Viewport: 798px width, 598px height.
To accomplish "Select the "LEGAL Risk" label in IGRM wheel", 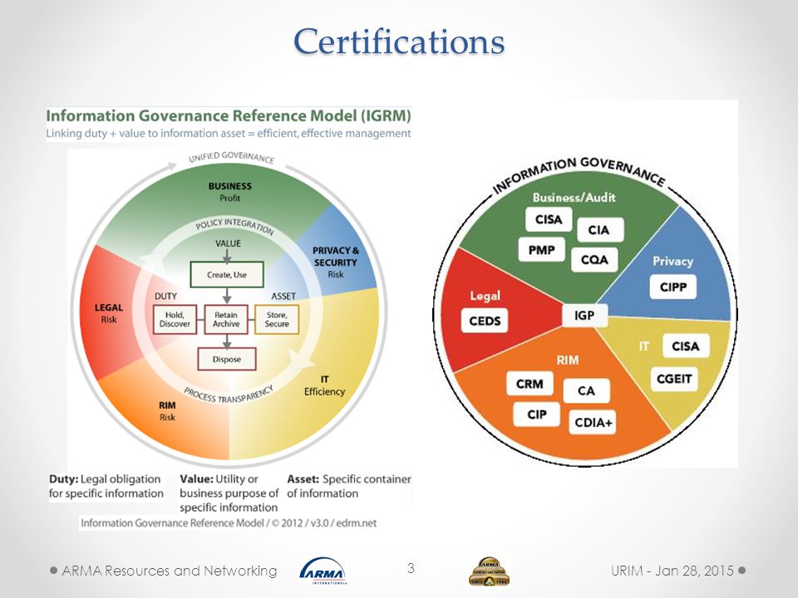I will point(108,313).
